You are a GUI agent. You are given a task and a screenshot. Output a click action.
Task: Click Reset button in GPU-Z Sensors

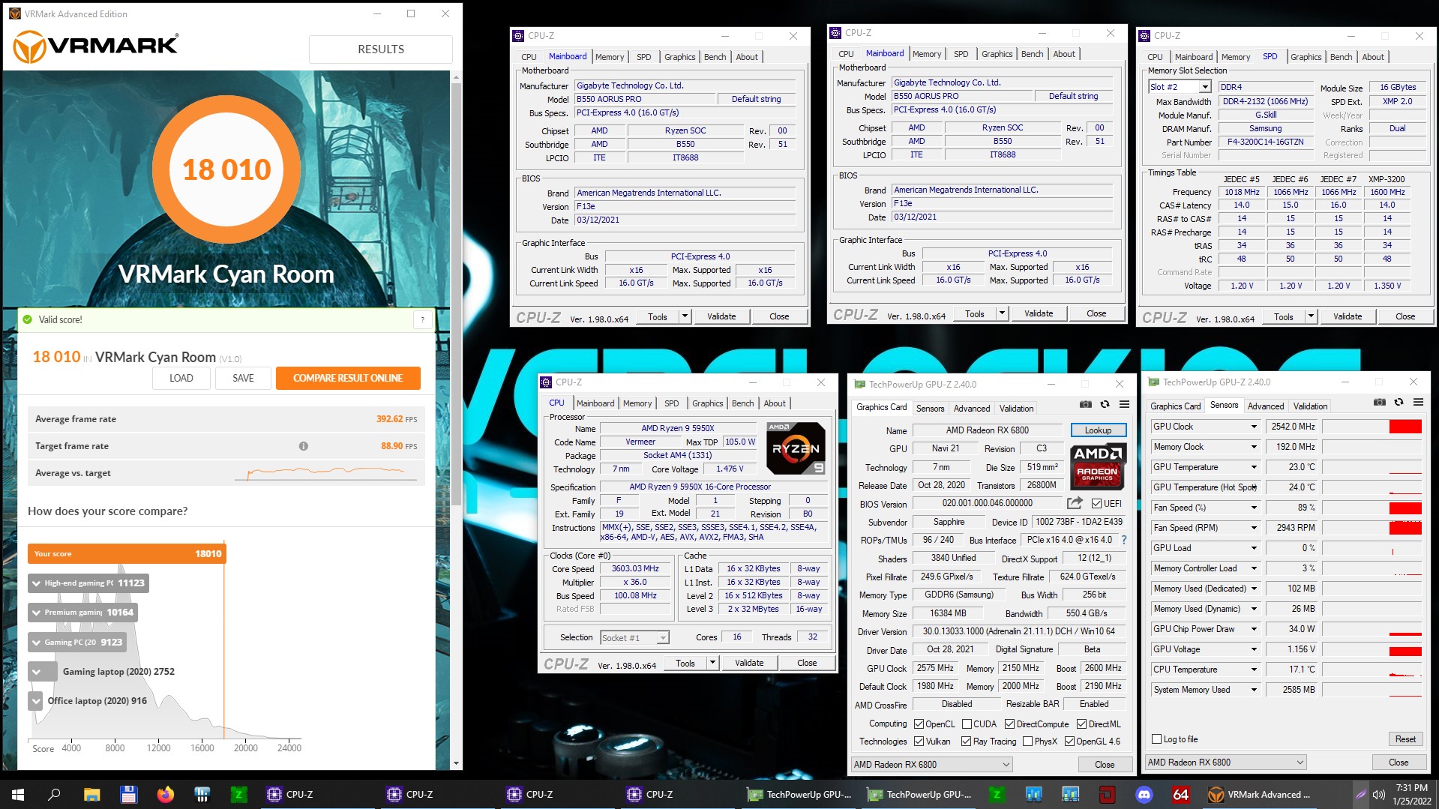1405,739
